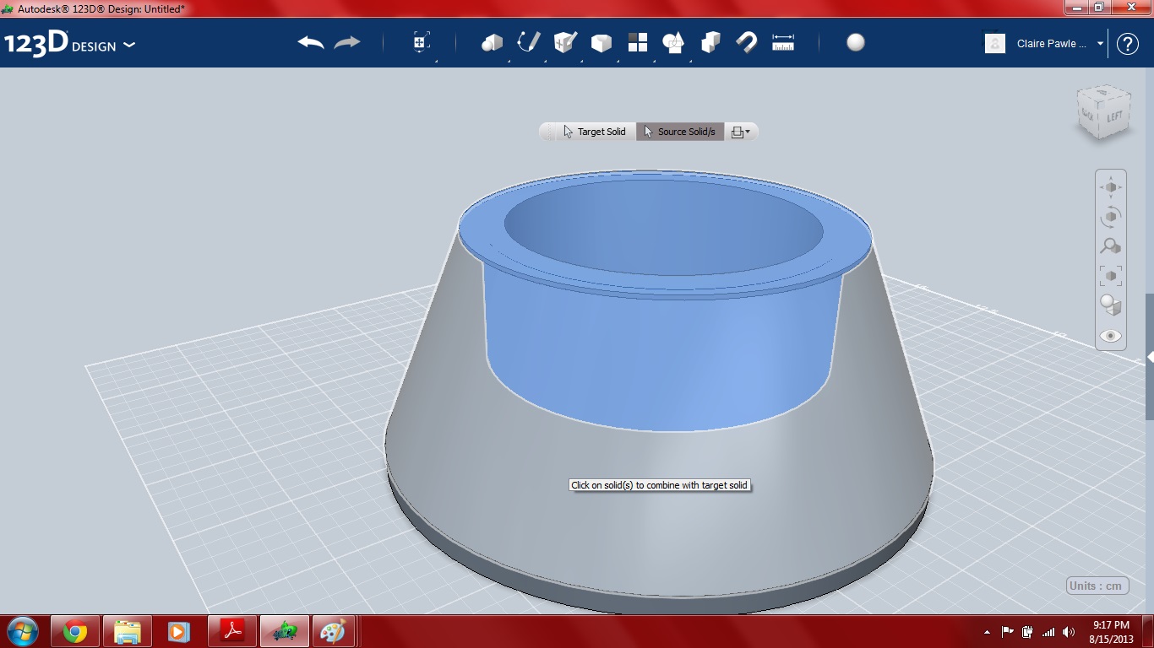The height and width of the screenshot is (648, 1154).
Task: Click the Units : cm button
Action: point(1097,586)
